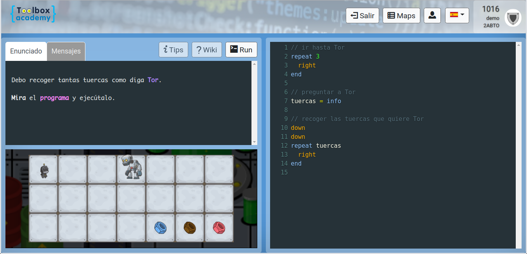This screenshot has width=527, height=254.
Task: Open the Maps button
Action: point(401,16)
